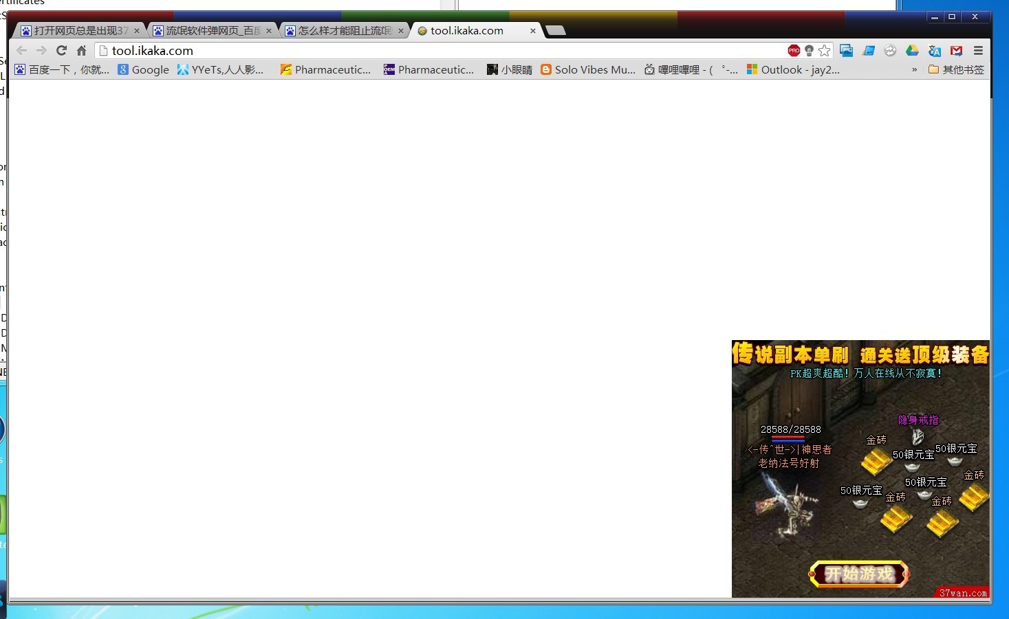Go forward using the forward arrow
Screen dimensions: 1009x619
[41, 50]
